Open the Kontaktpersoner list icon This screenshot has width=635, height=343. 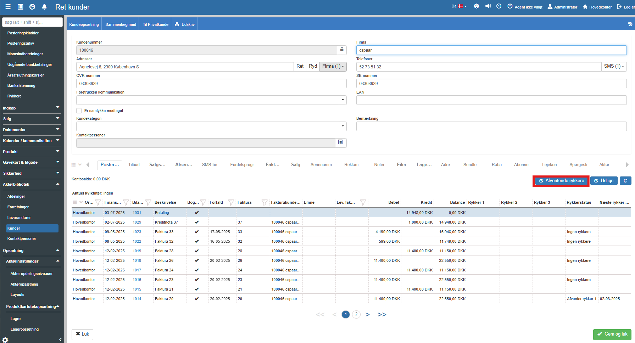point(340,142)
